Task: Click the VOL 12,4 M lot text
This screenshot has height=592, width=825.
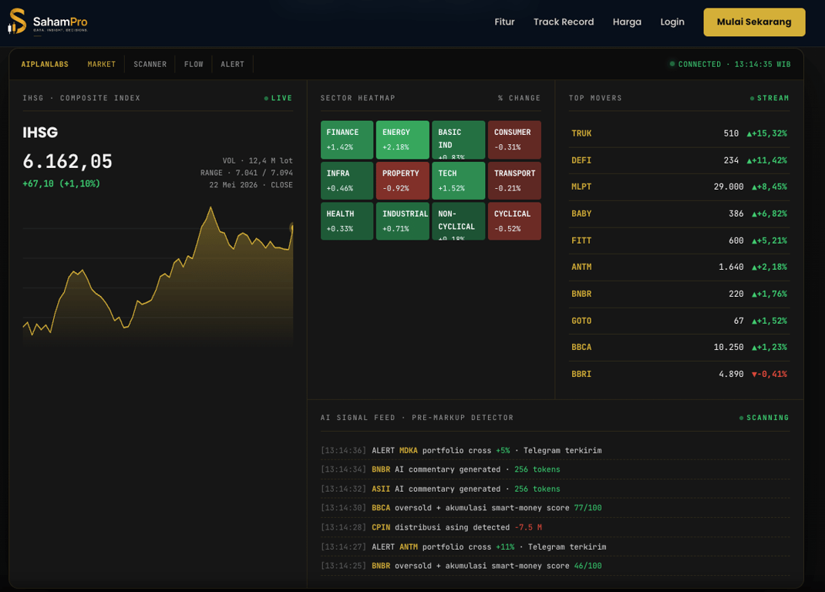Action: click(258, 160)
